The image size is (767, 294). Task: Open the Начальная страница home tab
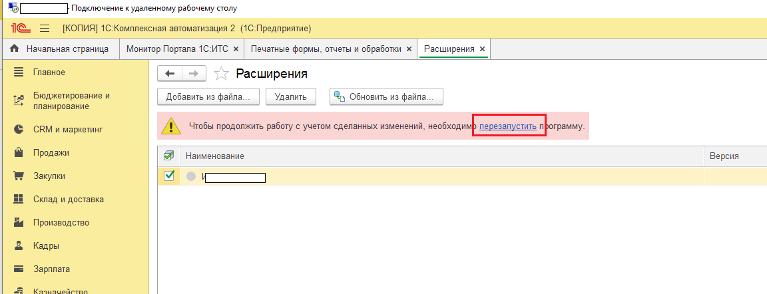[x=61, y=49]
